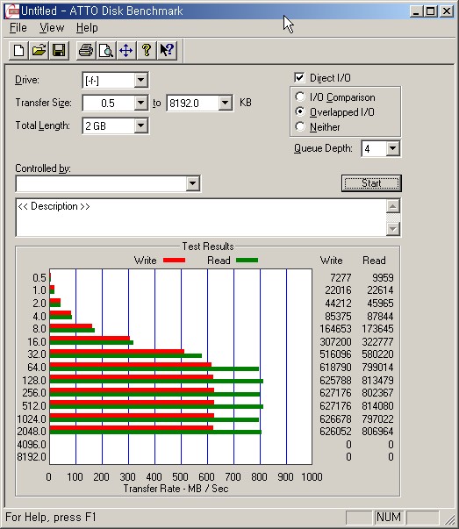Open Print Preview toolbar icon
This screenshot has height=529, width=459.
click(106, 51)
